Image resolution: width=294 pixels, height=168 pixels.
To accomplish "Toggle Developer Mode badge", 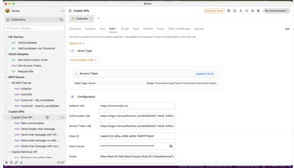I will coord(214,11).
